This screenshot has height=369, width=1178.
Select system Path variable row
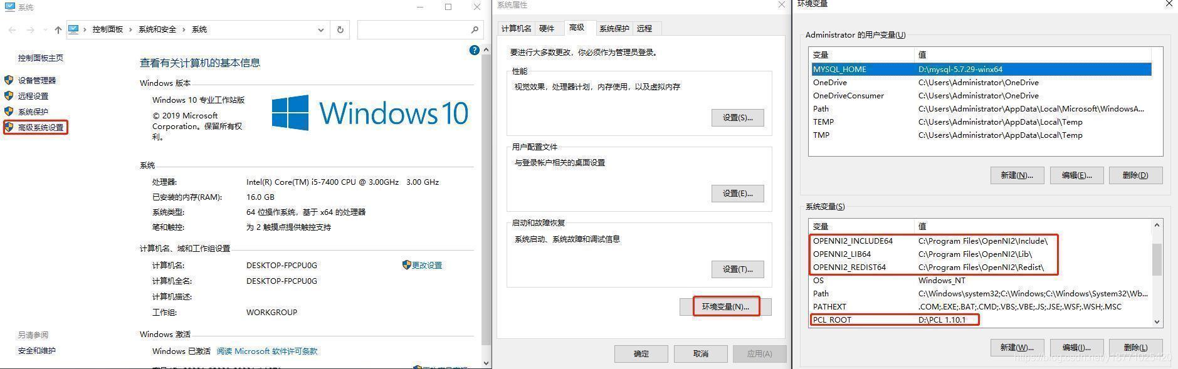981,293
